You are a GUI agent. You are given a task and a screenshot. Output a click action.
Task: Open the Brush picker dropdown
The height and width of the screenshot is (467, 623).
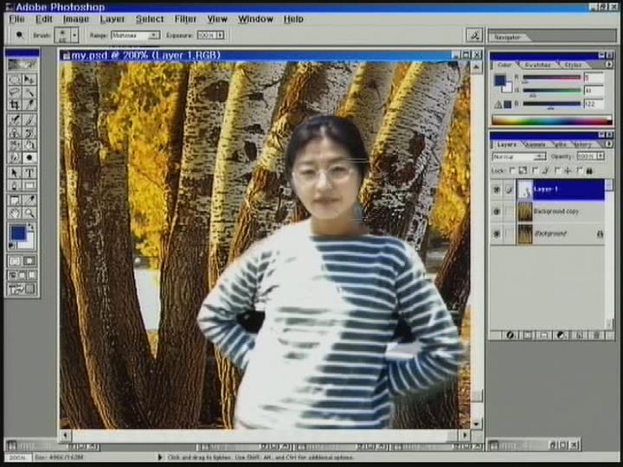pyautogui.click(x=74, y=35)
